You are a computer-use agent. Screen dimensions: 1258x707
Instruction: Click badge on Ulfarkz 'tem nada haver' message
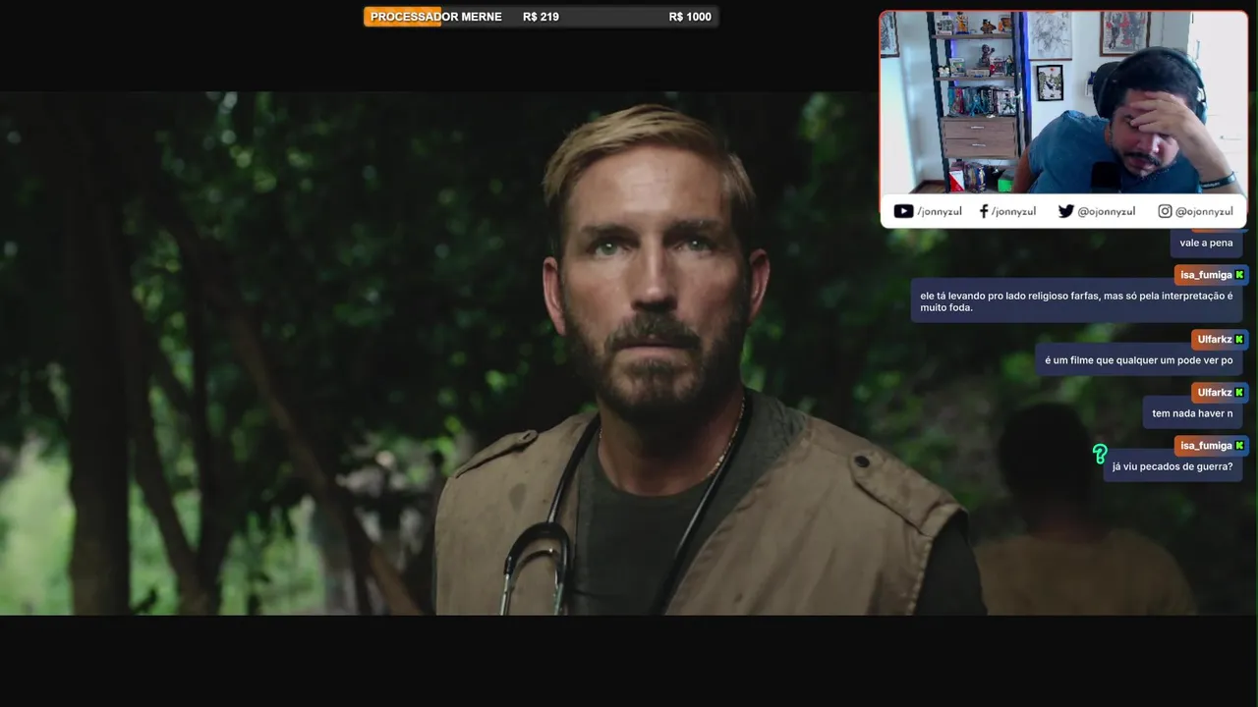point(1239,393)
